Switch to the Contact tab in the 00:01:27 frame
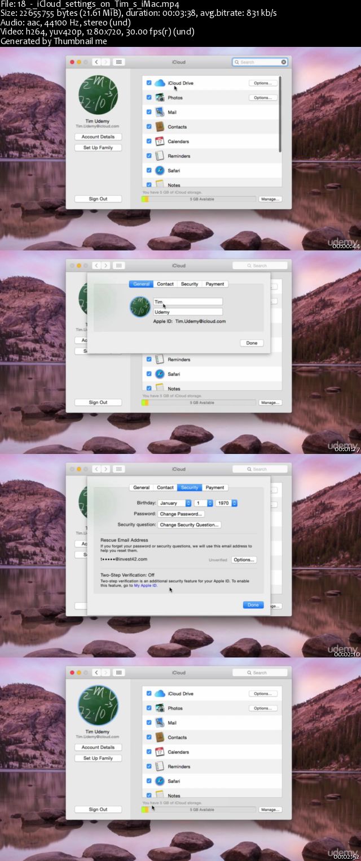Screen dimensions: 361x861 165,284
